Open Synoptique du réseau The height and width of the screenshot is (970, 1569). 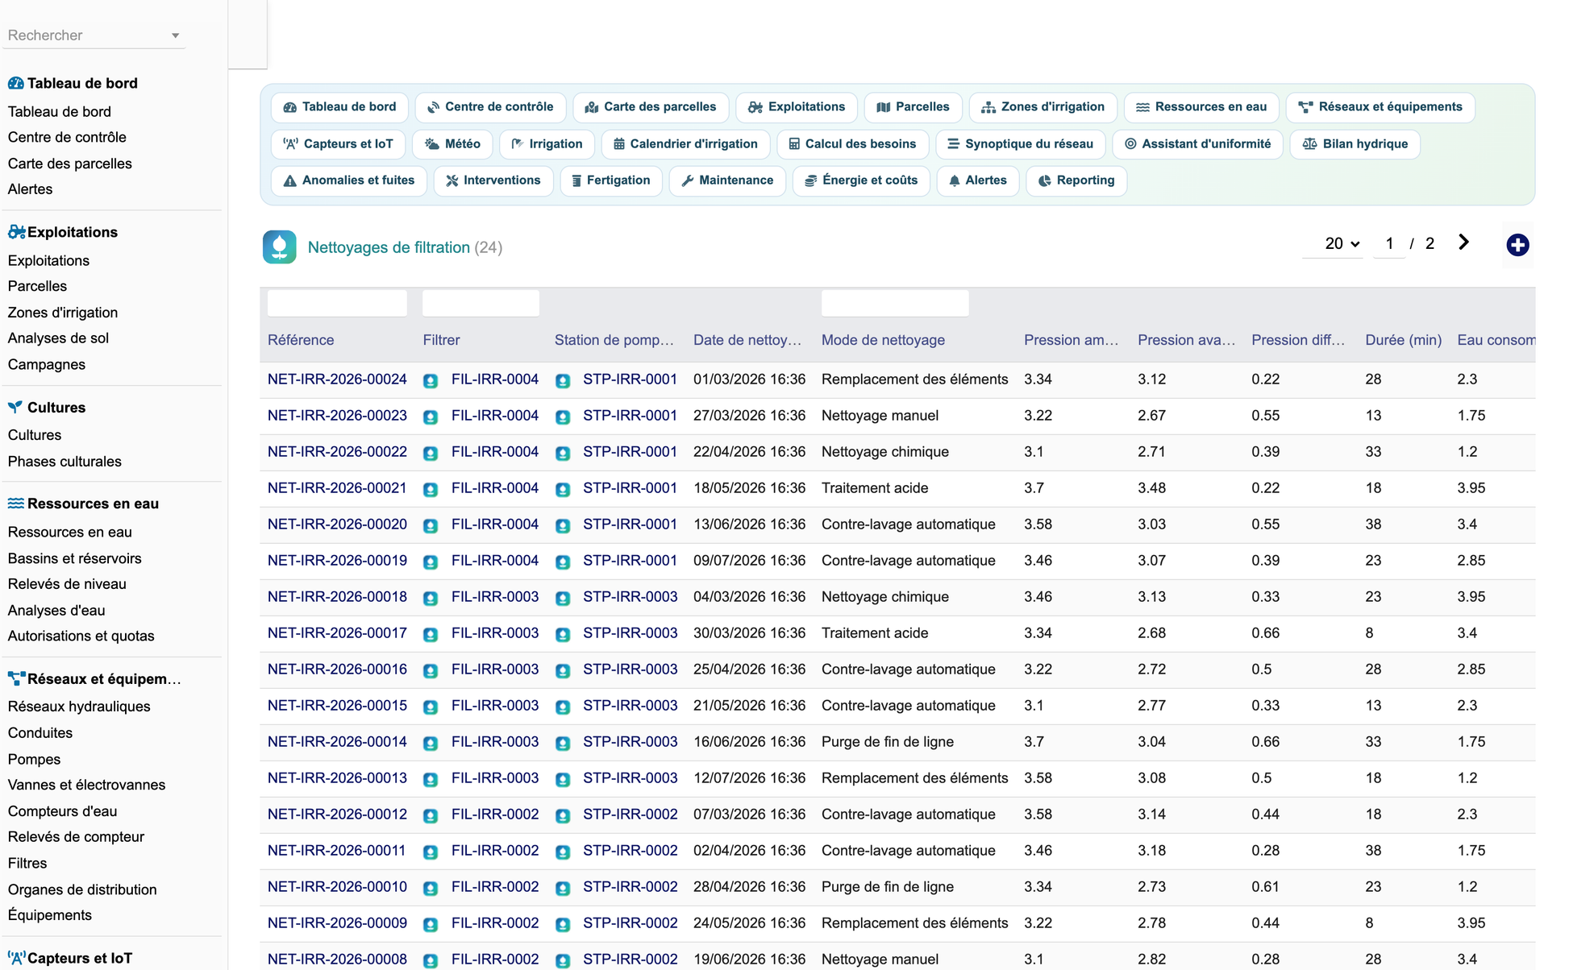click(x=1020, y=144)
